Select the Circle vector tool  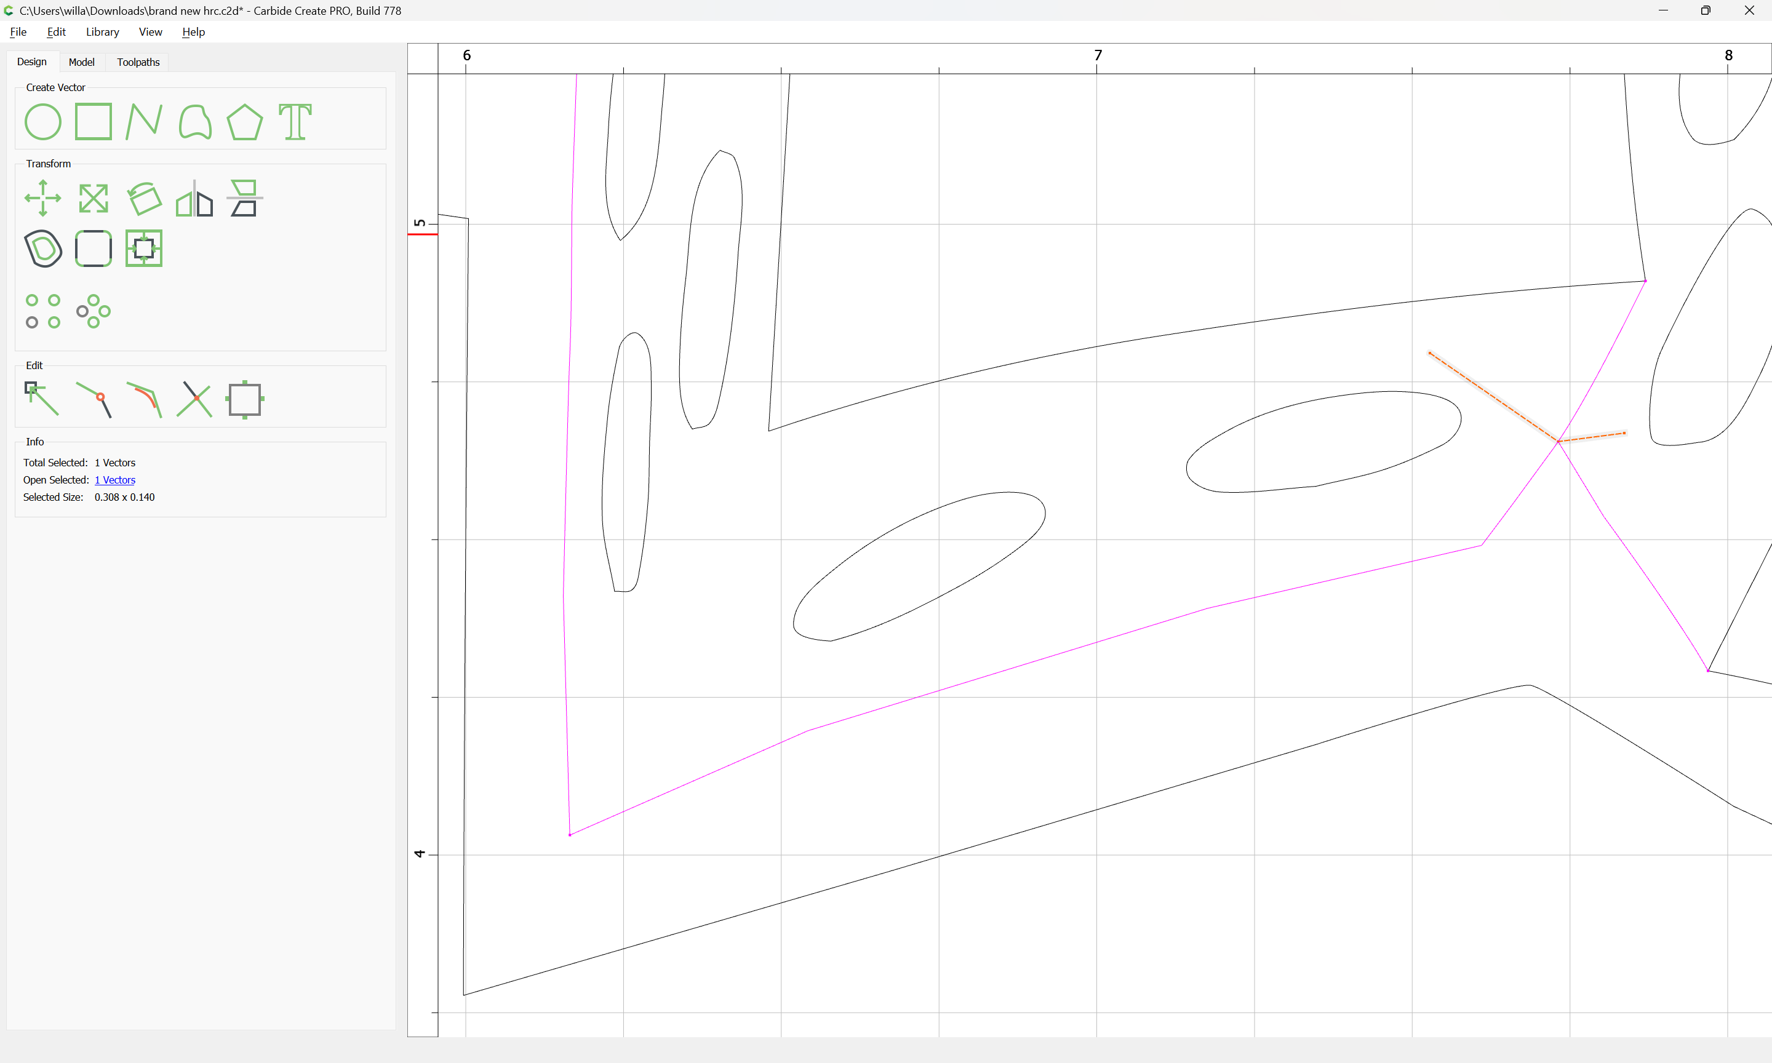[43, 122]
